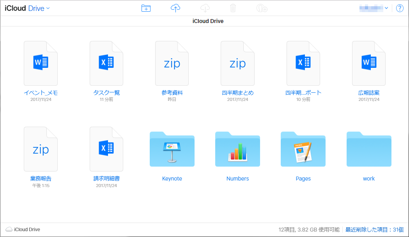Open the Numbers folder
The image size is (409, 237).
pyautogui.click(x=237, y=149)
